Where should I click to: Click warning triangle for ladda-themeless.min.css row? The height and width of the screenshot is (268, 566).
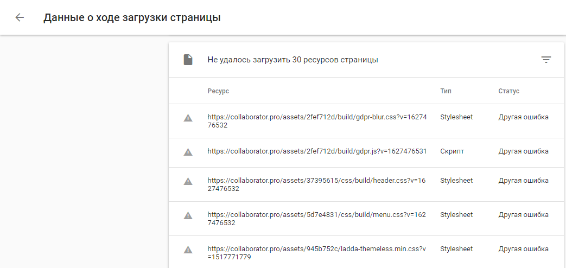pyautogui.click(x=188, y=250)
